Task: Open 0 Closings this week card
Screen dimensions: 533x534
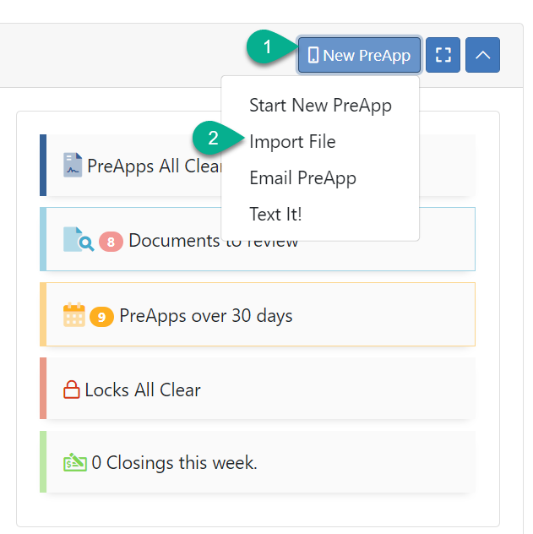Action: pyautogui.click(x=174, y=463)
